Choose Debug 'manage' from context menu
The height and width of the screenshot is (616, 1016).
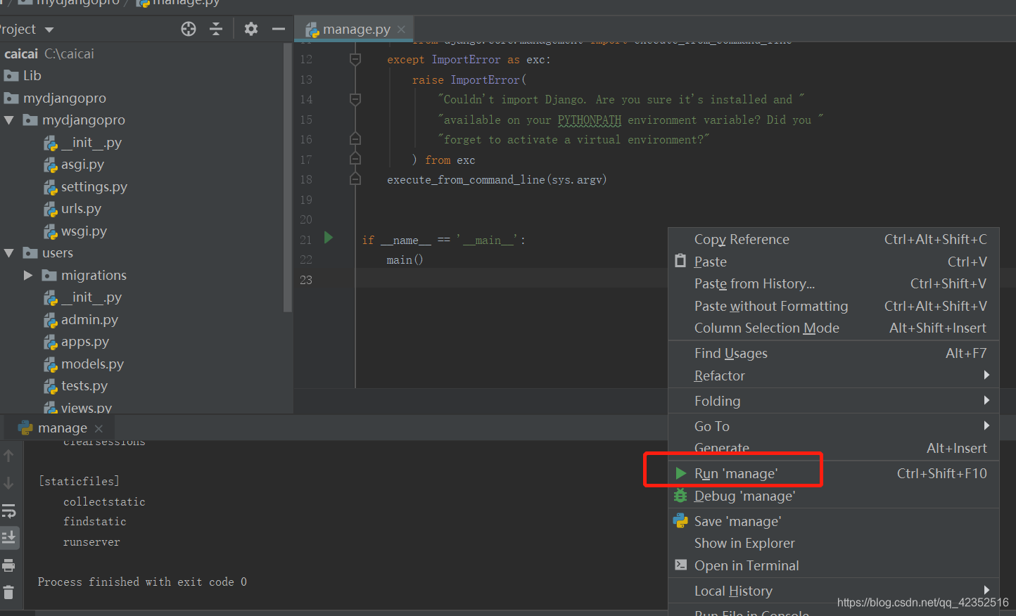(834, 496)
